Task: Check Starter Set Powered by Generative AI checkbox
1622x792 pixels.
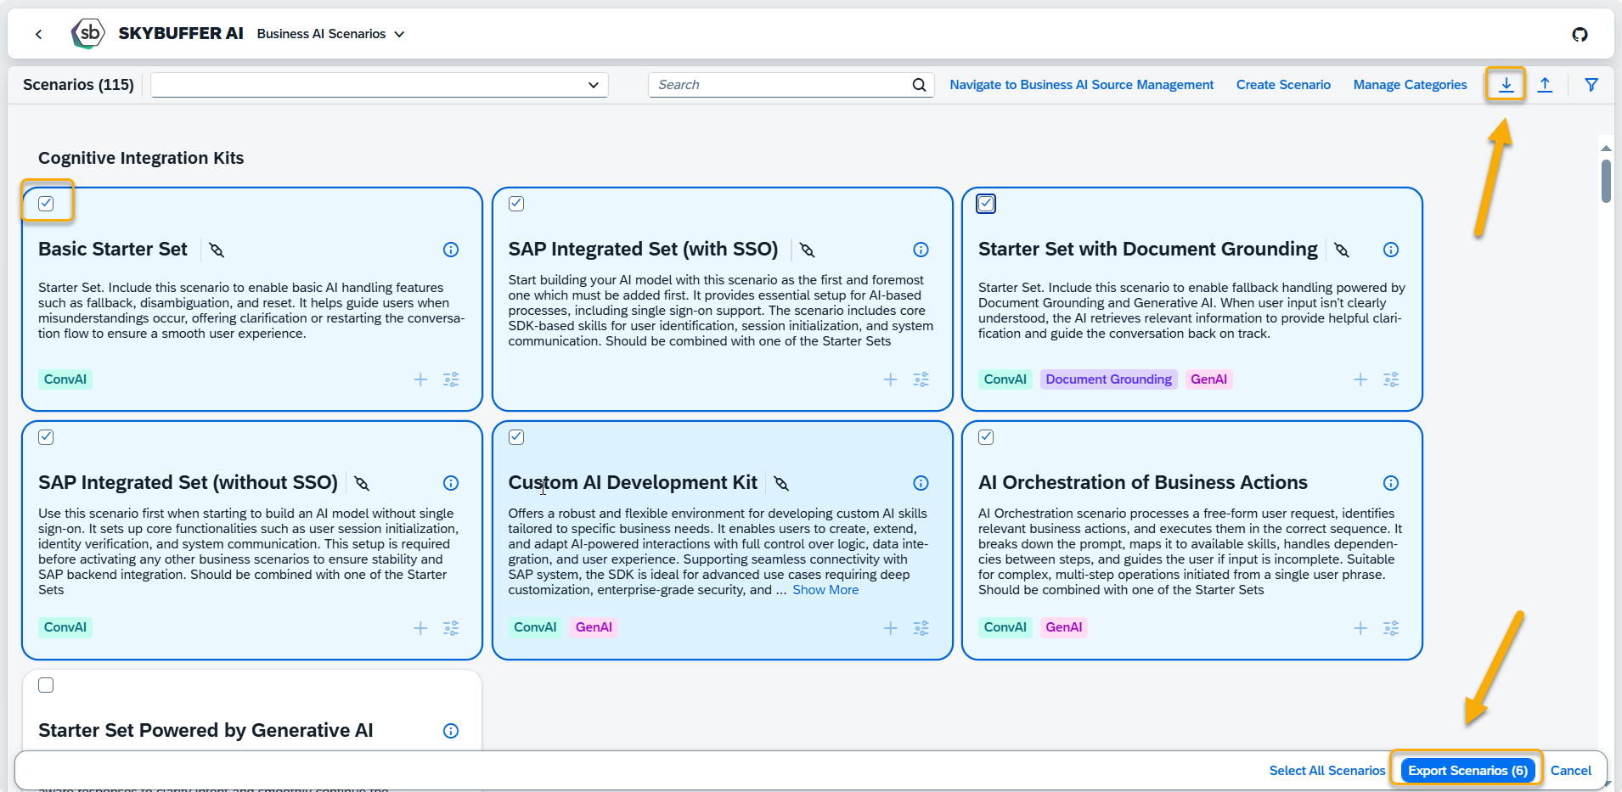Action: tap(46, 685)
